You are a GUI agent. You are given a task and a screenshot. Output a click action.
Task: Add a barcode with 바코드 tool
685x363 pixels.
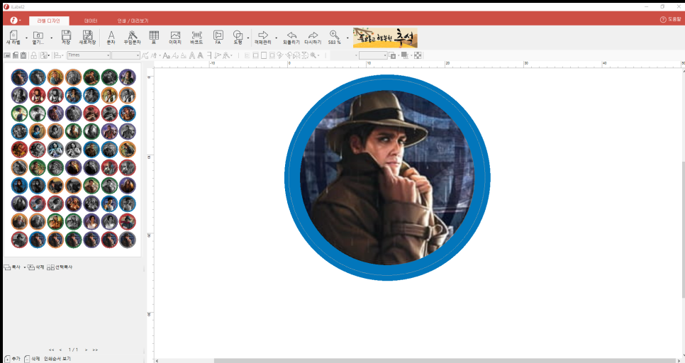coord(196,38)
